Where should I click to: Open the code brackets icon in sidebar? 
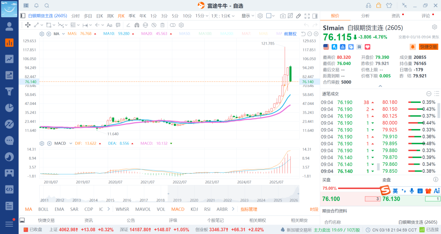(x=9, y=189)
